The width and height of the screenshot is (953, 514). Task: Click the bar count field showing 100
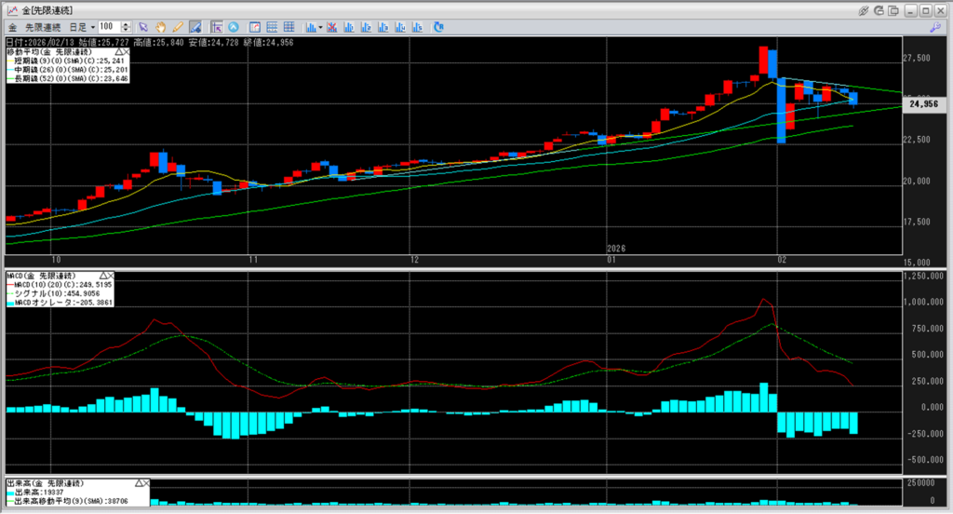click(x=108, y=27)
